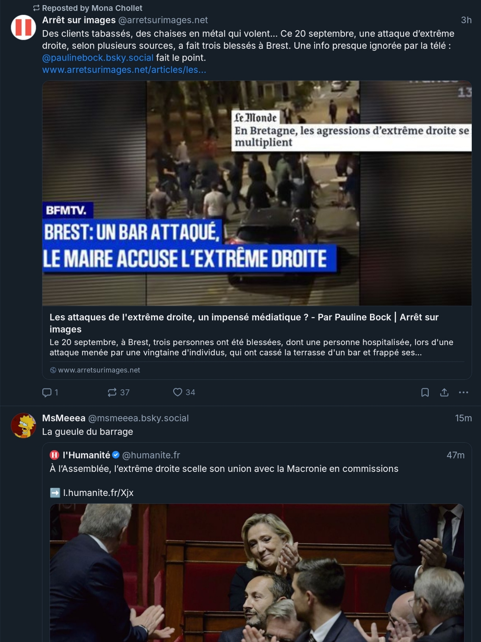Share the Arrêt sur images post

point(444,392)
